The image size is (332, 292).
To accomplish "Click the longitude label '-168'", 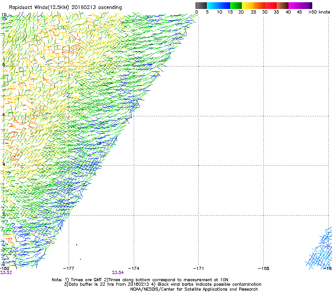I will 264,269.
